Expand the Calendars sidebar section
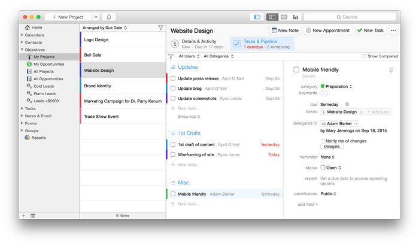Image resolution: width=419 pixels, height=246 pixels. [22, 35]
